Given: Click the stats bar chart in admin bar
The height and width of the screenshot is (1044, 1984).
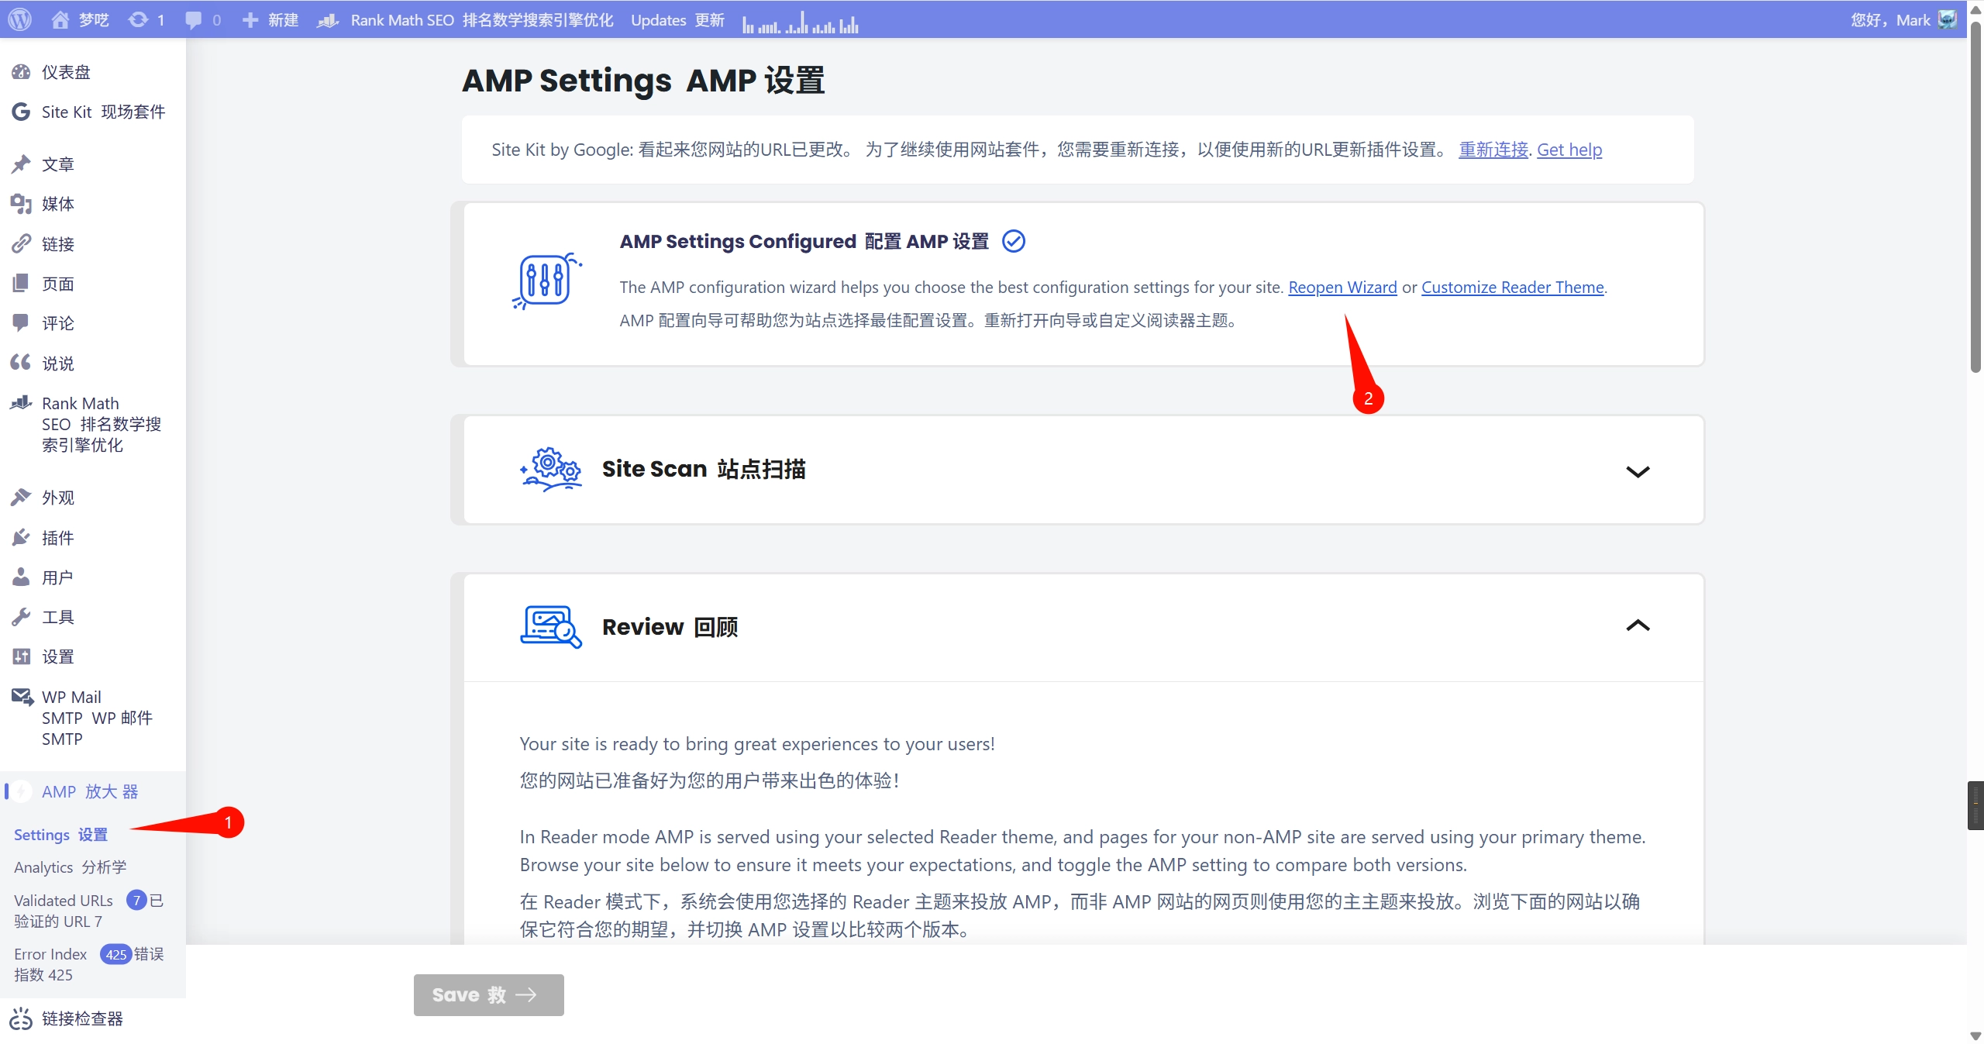Looking at the screenshot, I should click(800, 22).
